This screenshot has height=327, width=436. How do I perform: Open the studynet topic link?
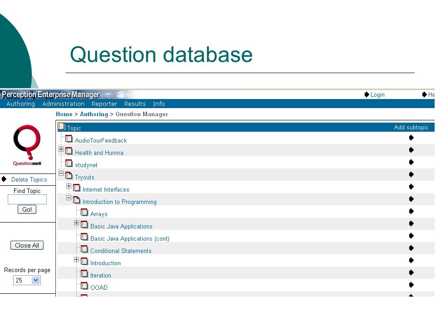point(86,165)
